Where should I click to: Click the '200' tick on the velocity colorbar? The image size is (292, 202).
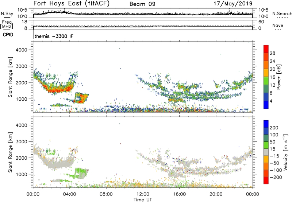(274, 128)
